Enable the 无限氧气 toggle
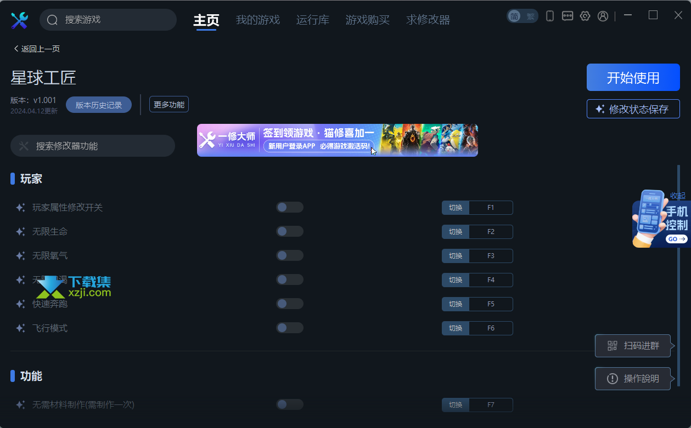This screenshot has width=691, height=428. point(290,255)
